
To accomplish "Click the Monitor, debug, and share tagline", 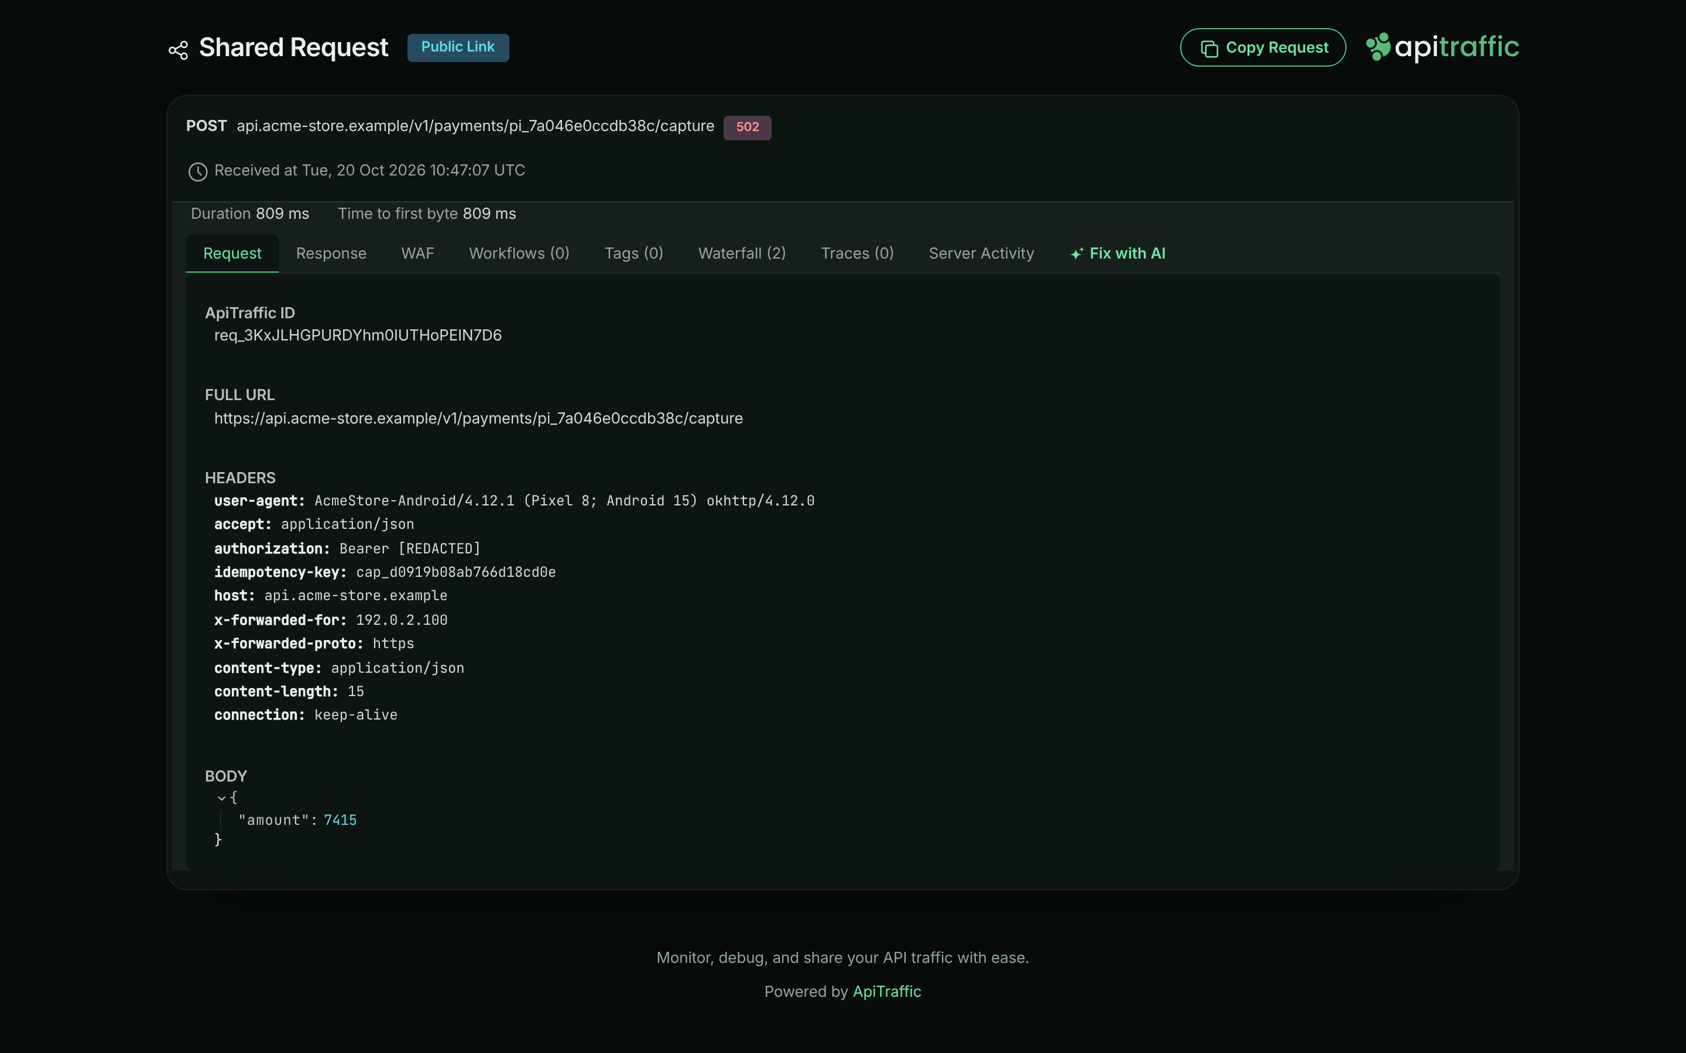I will (842, 958).
